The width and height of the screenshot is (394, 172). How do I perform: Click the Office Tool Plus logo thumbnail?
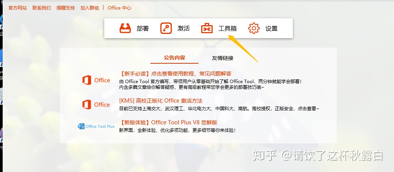point(96,126)
